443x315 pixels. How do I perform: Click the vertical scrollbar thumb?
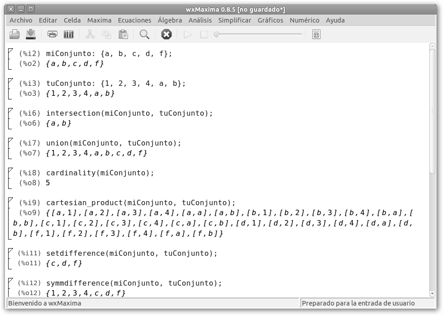click(433, 108)
